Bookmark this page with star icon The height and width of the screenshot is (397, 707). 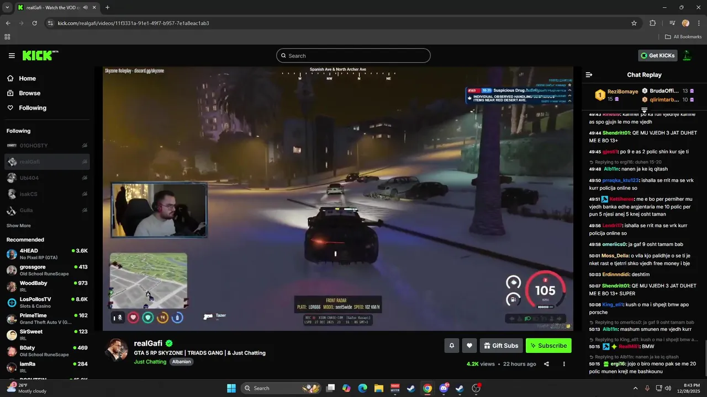click(634, 23)
